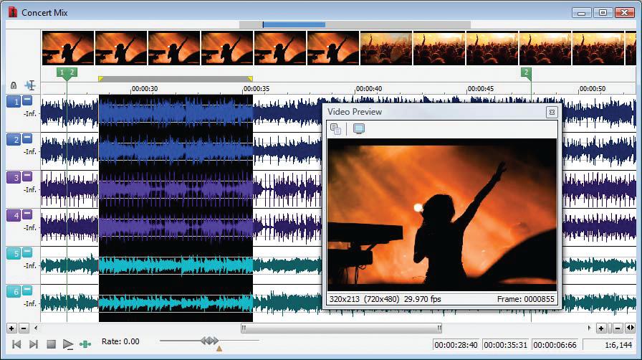The height and width of the screenshot is (360, 642).
Task: Collapse channel 6 with its minus button
Action: pyautogui.click(x=27, y=290)
